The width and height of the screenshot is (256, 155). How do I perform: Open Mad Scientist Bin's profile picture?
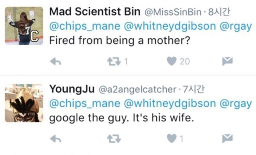pos(24,26)
